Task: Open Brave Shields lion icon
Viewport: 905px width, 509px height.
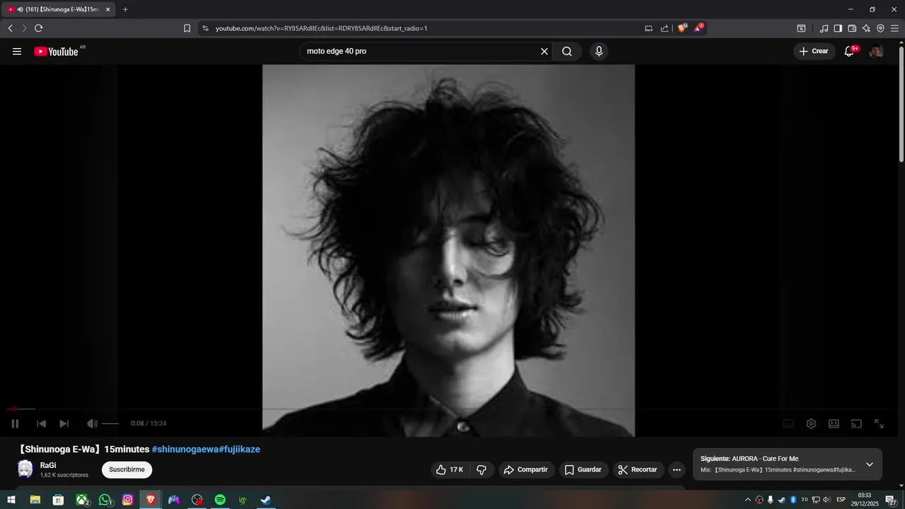Action: pos(682,28)
